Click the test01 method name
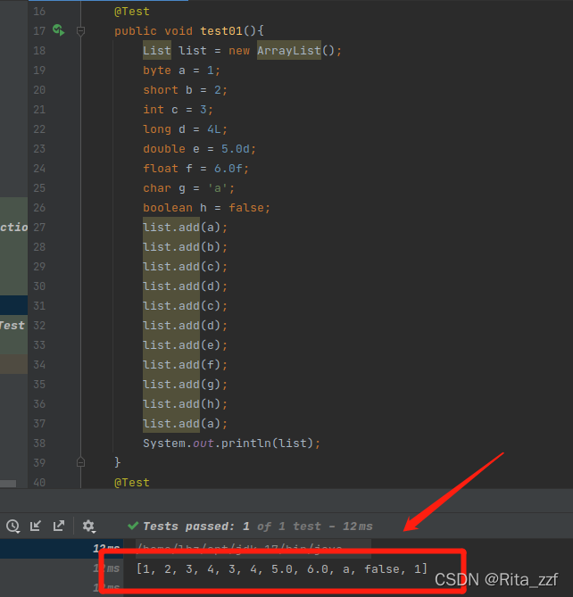This screenshot has height=597, width=573. click(221, 31)
